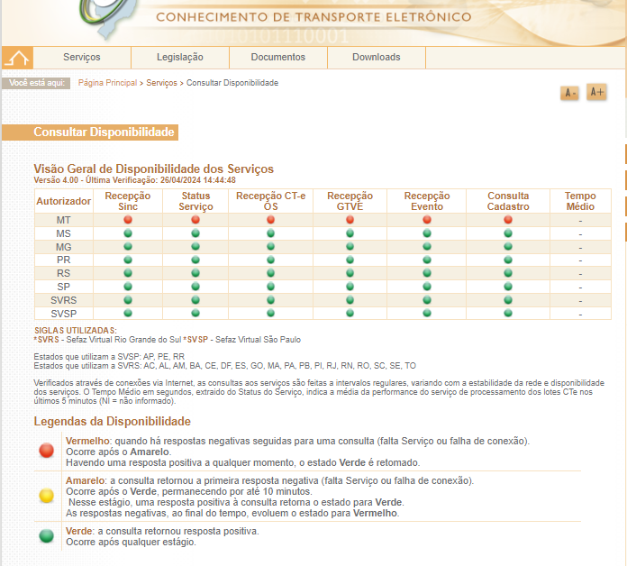Click SVSP green status under Consulta Cadastro

point(508,314)
